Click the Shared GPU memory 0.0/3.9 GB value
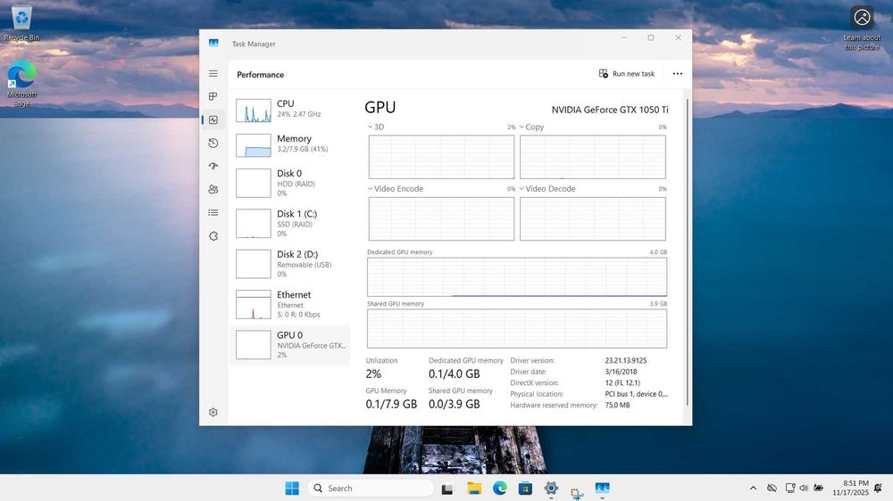Viewport: 893px width, 501px height. click(455, 405)
